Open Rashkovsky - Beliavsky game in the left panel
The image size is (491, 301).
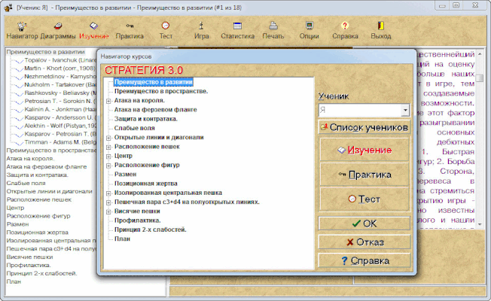tap(60, 93)
